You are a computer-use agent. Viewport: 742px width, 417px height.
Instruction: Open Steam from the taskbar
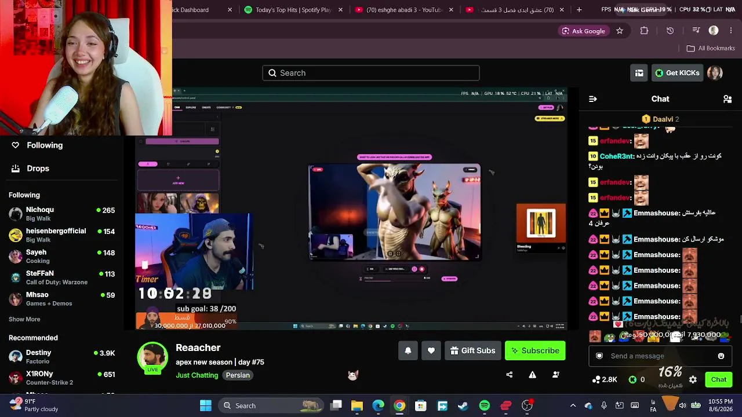463,405
